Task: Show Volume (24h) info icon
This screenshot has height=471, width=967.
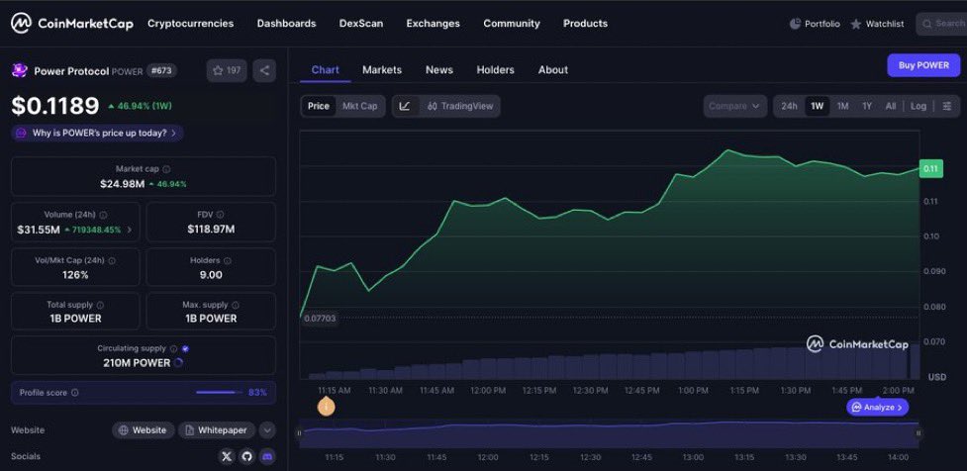Action: 103,215
